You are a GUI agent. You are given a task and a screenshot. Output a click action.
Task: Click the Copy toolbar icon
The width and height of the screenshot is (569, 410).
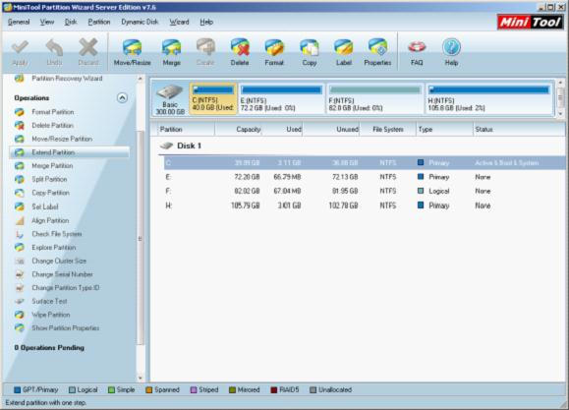[310, 47]
